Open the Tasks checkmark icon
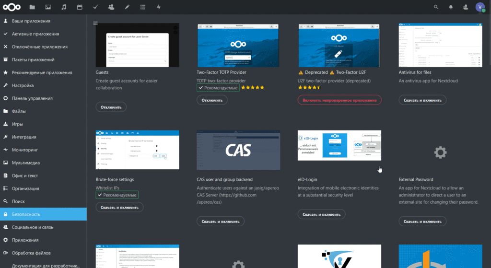This screenshot has height=268, width=491. 95,7
